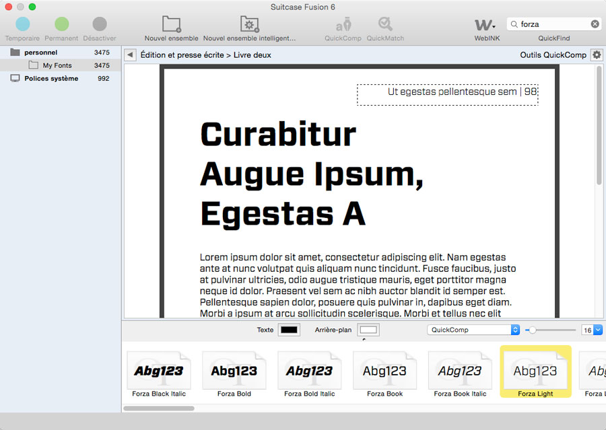Viewport: 606px width, 430px height.
Task: Open the Texte color swatch
Action: tap(289, 330)
